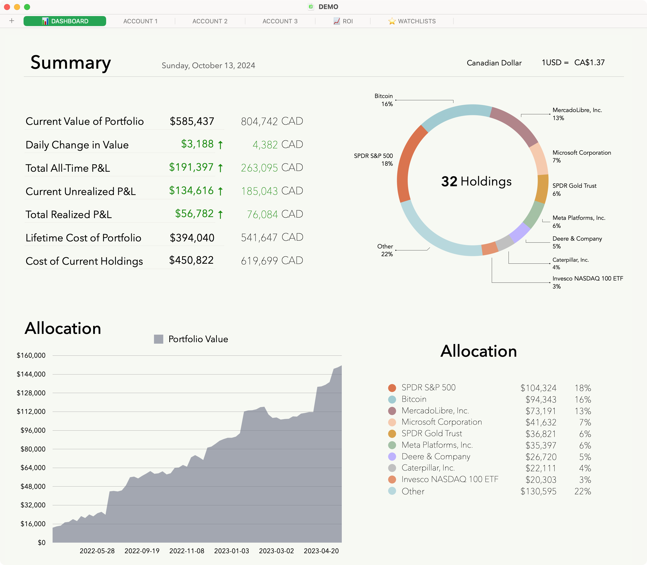Click the Bitcoin legend color dot
This screenshot has width=647, height=565.
point(393,399)
